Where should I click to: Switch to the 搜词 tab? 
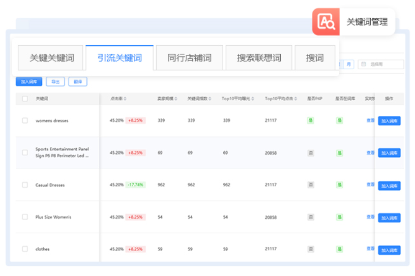(x=315, y=57)
